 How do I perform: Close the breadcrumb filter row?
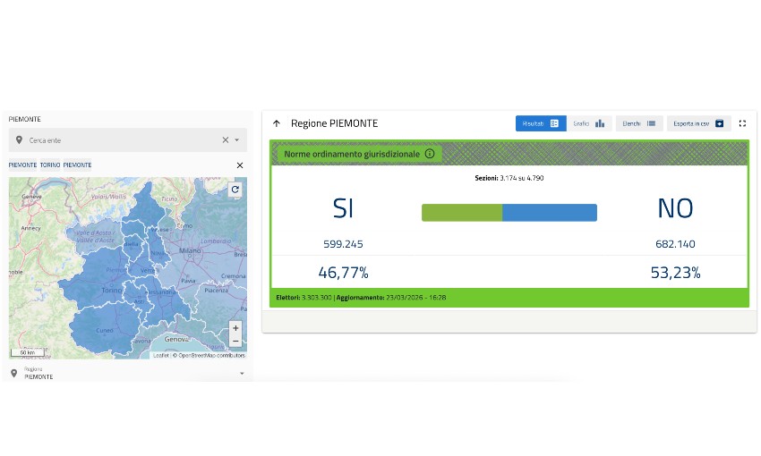(239, 165)
